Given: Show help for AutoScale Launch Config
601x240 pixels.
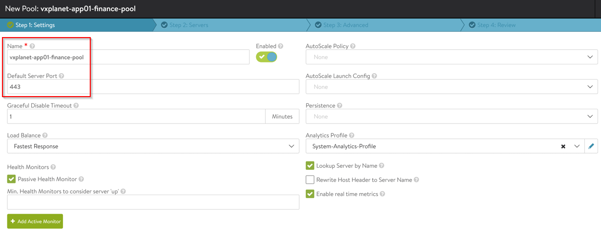Looking at the screenshot, I should point(375,76).
